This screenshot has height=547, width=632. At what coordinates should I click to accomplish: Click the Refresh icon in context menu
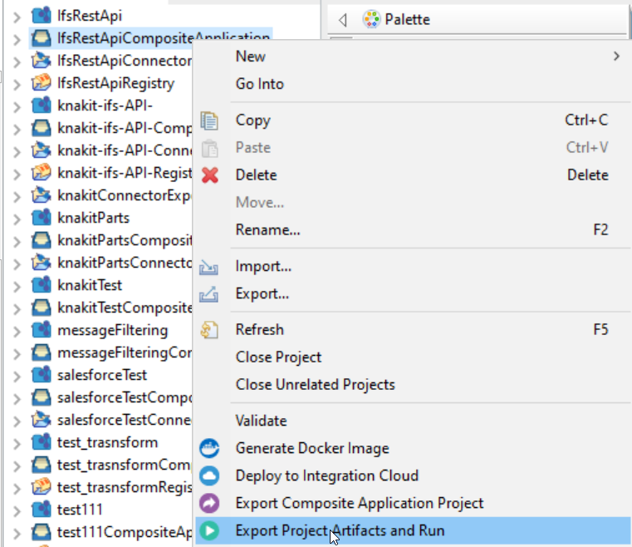[x=210, y=330]
